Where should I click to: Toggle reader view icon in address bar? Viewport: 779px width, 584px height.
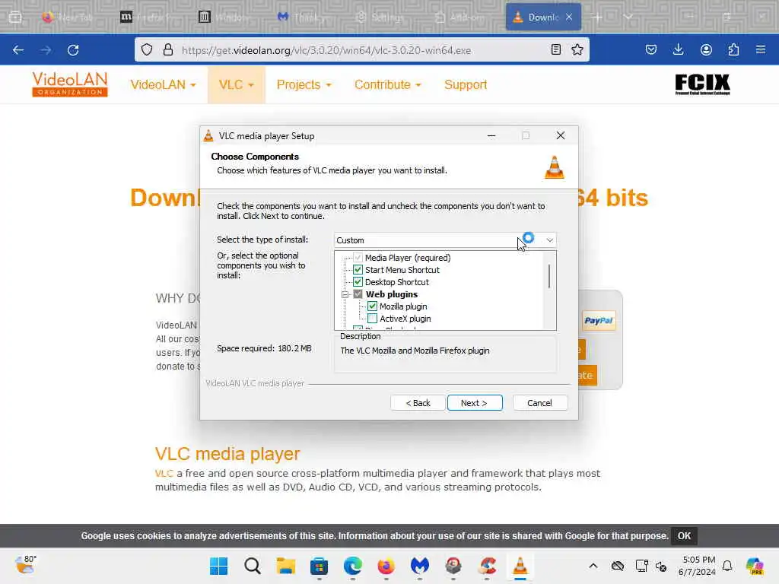556,49
